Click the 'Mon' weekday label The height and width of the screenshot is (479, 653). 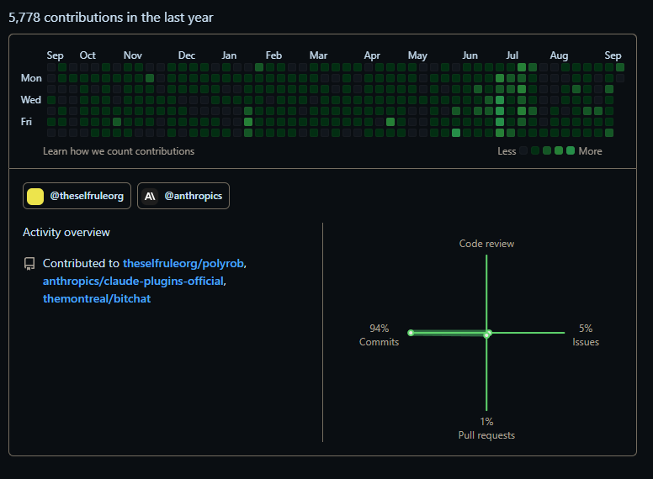31,78
